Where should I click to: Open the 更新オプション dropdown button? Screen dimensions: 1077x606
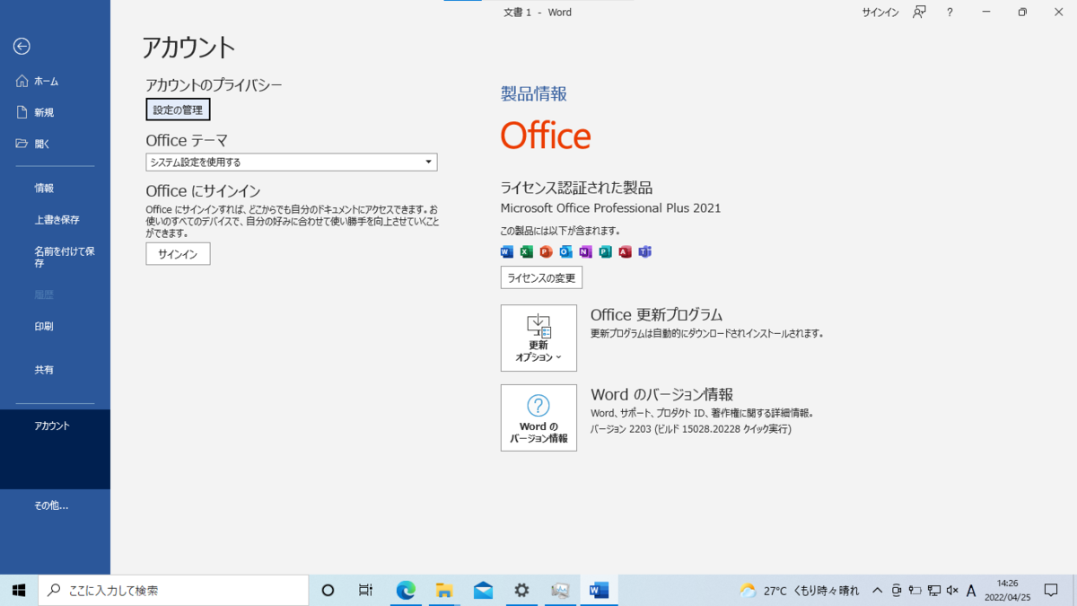click(538, 338)
